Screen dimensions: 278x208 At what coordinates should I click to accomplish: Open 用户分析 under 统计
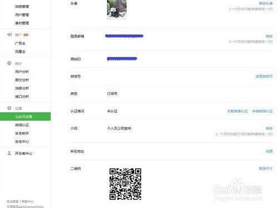pyautogui.click(x=22, y=72)
